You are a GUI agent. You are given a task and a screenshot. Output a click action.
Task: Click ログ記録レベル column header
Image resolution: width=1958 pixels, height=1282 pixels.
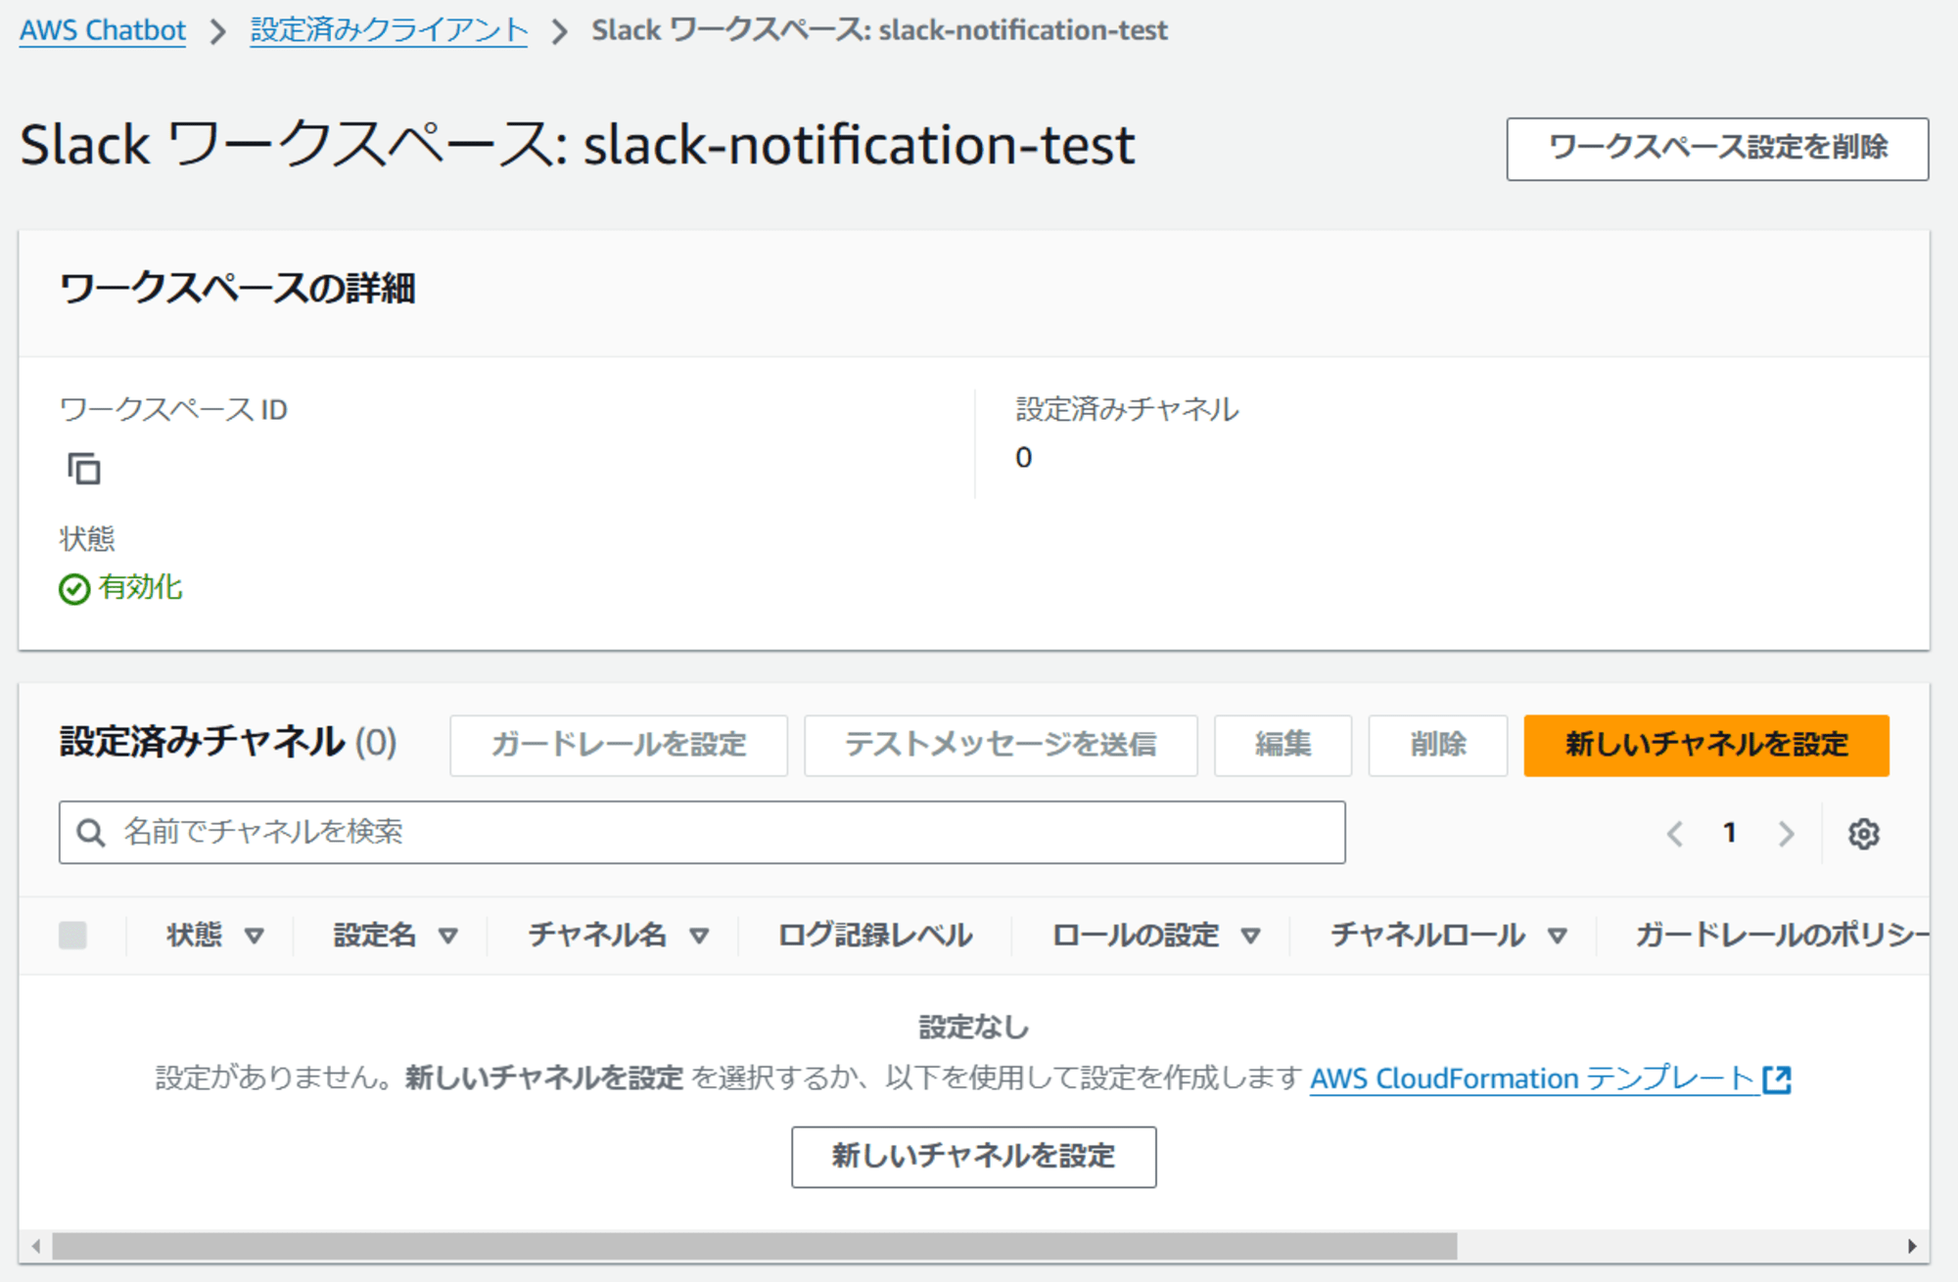tap(875, 936)
